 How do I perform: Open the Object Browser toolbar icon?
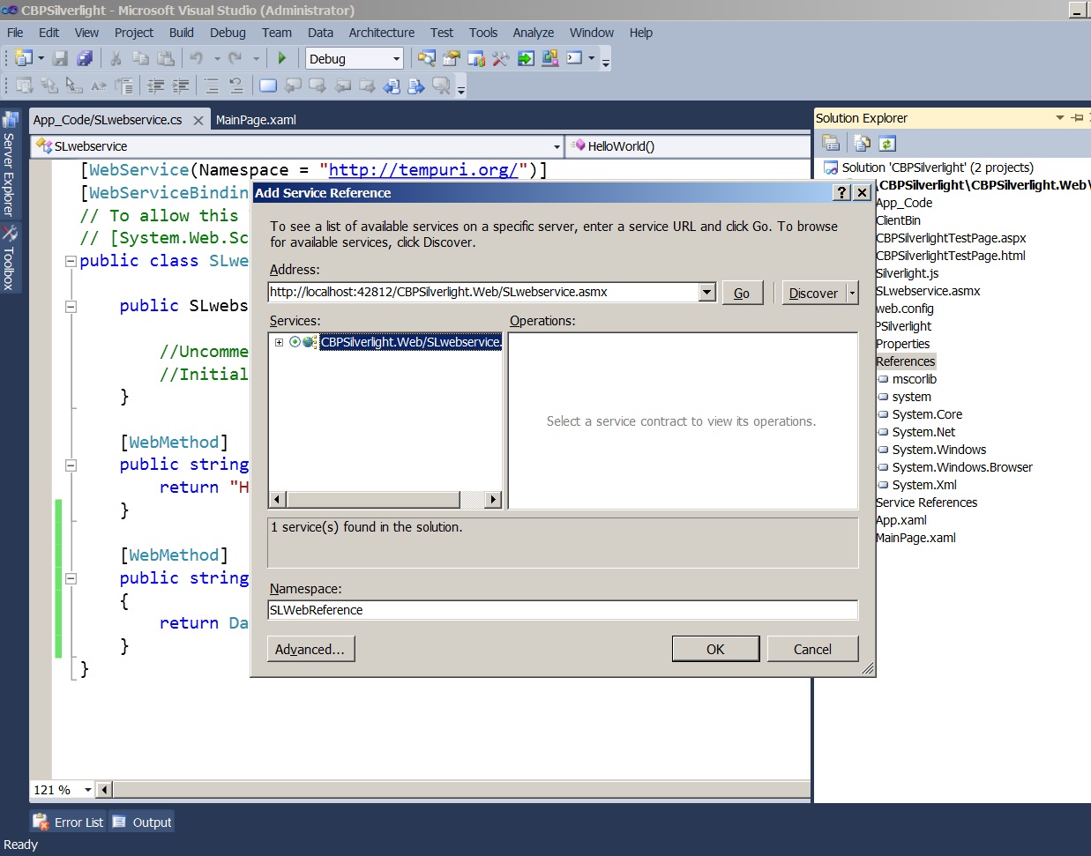tap(476, 58)
